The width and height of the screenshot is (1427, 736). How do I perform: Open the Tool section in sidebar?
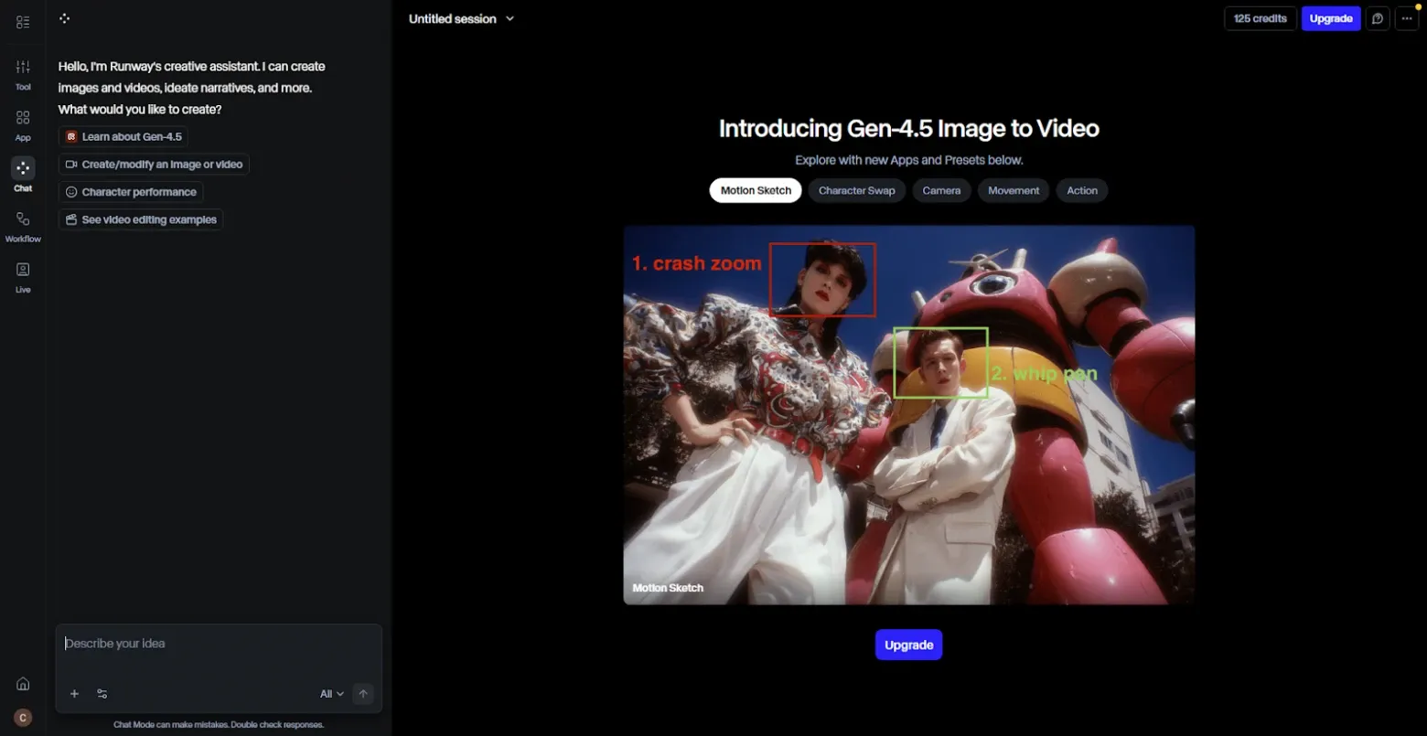pos(23,74)
